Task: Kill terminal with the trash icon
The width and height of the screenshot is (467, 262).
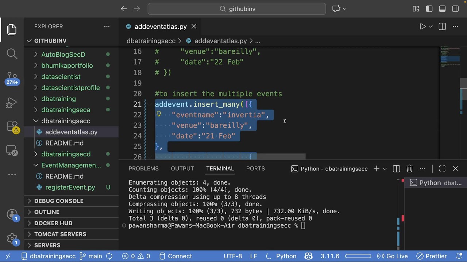Action: [409, 168]
